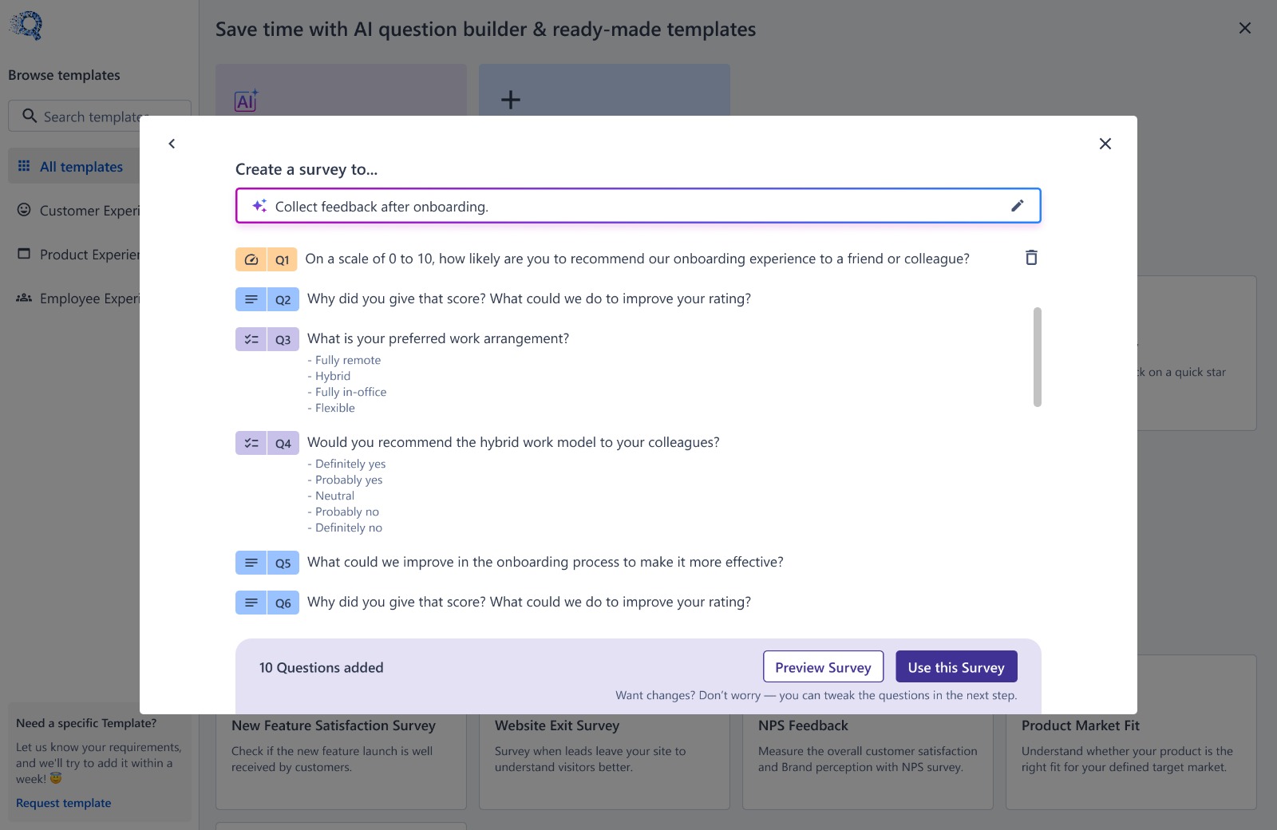Click the plus icon to create a blank survey
This screenshot has height=830, width=1277.
pos(510,99)
